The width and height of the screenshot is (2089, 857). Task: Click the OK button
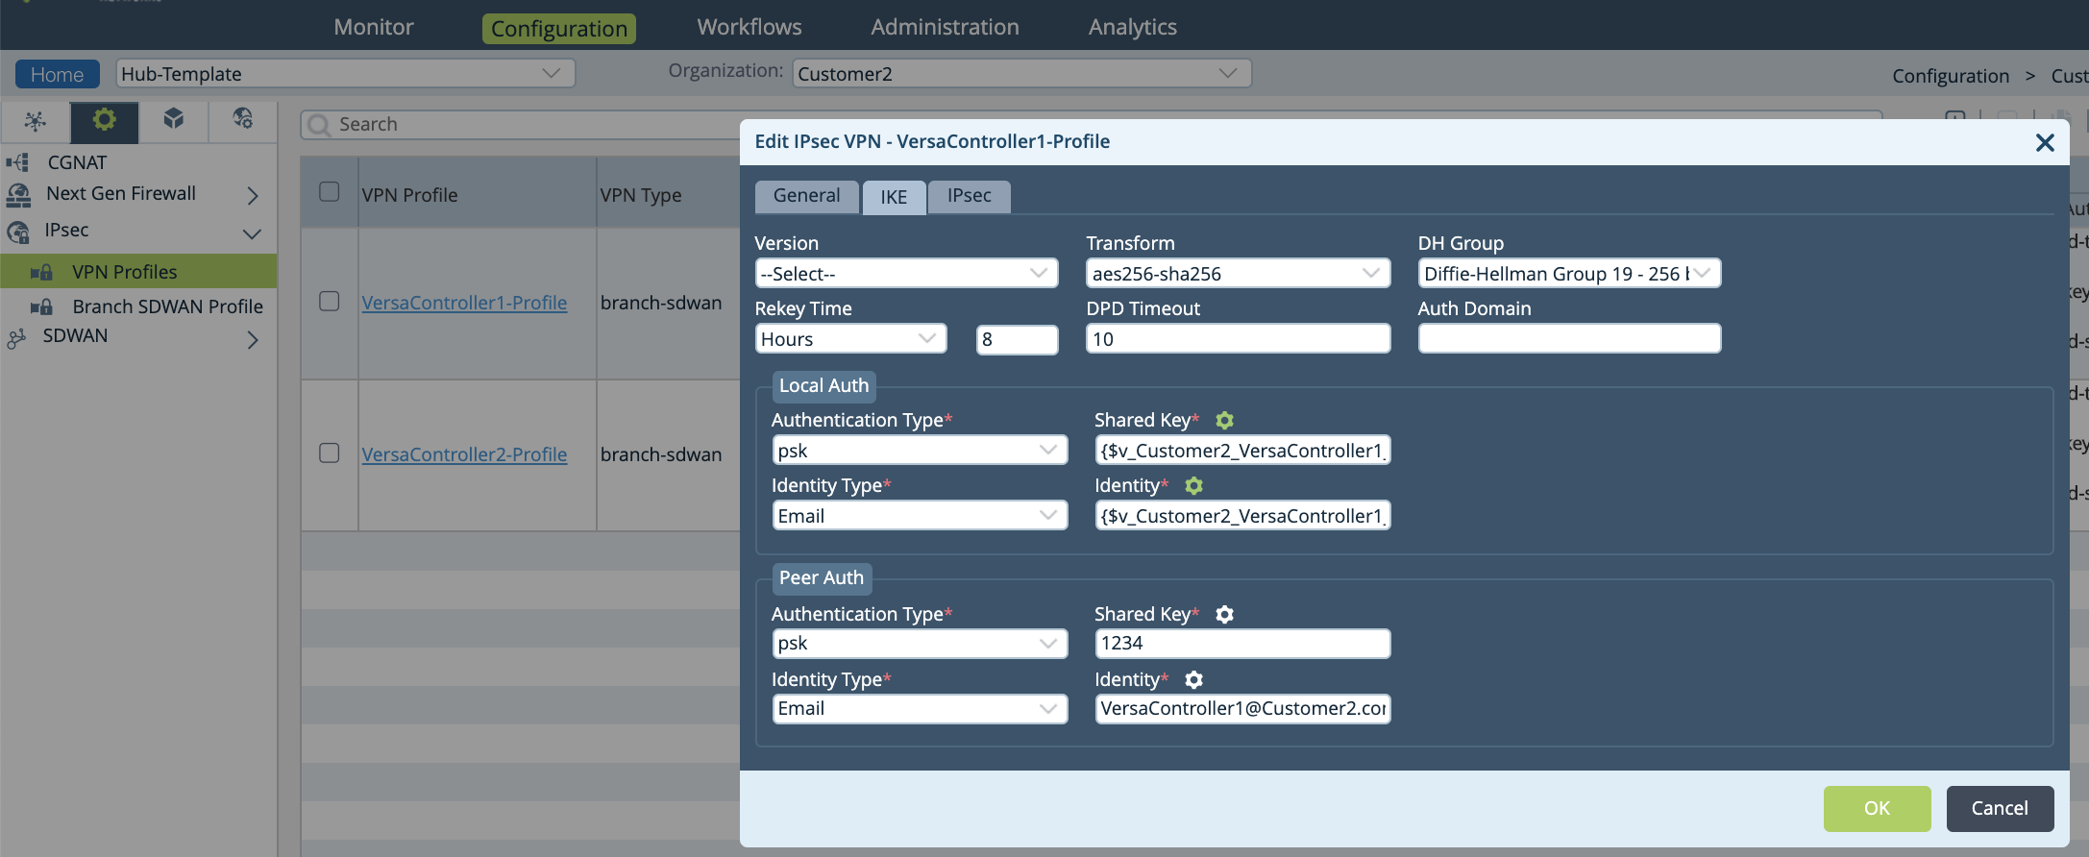(x=1877, y=808)
